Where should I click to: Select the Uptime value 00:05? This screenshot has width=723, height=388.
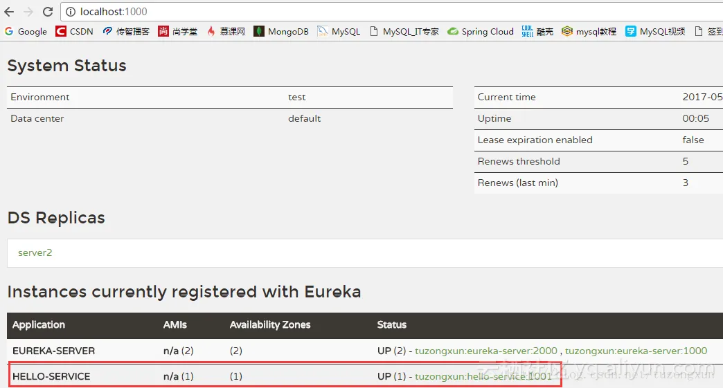coord(696,118)
